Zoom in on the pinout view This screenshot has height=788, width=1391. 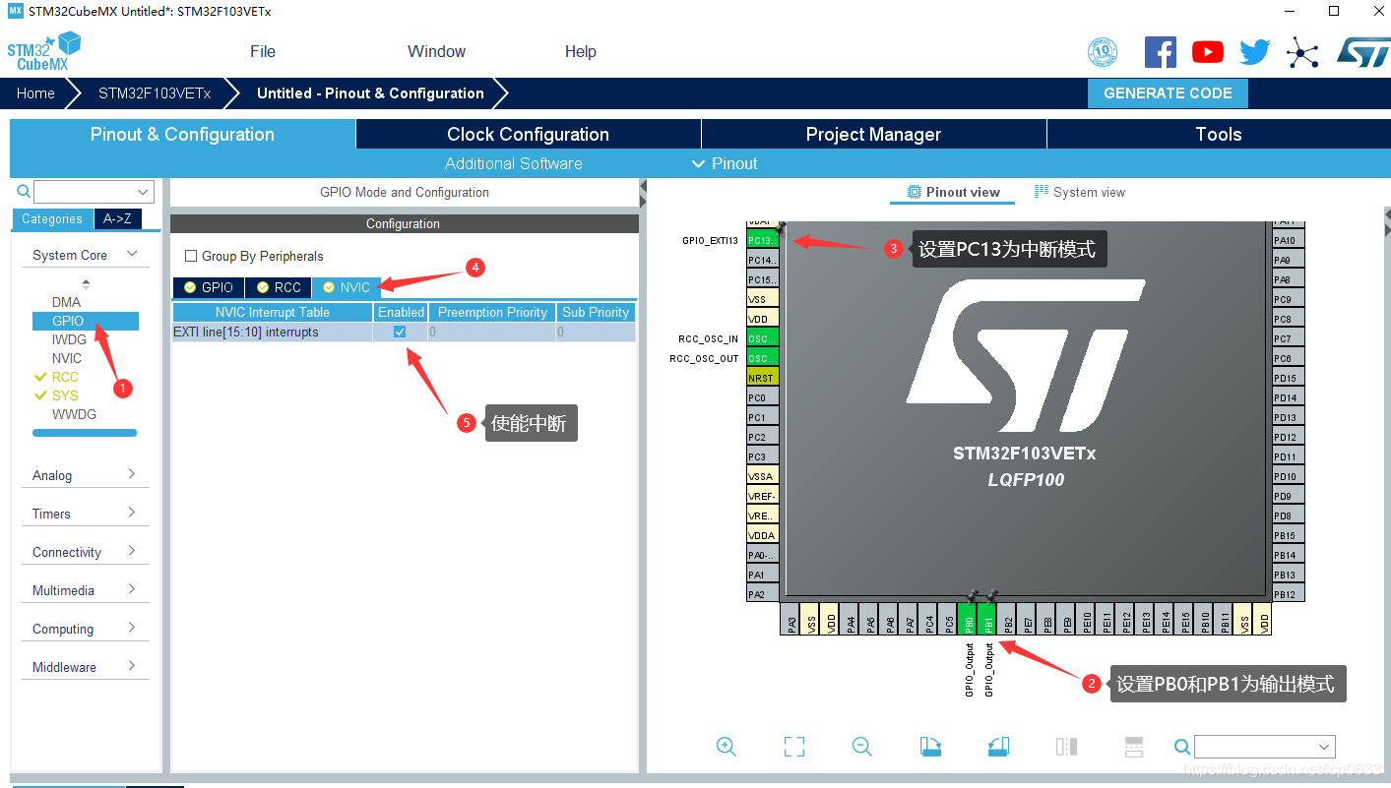(727, 747)
